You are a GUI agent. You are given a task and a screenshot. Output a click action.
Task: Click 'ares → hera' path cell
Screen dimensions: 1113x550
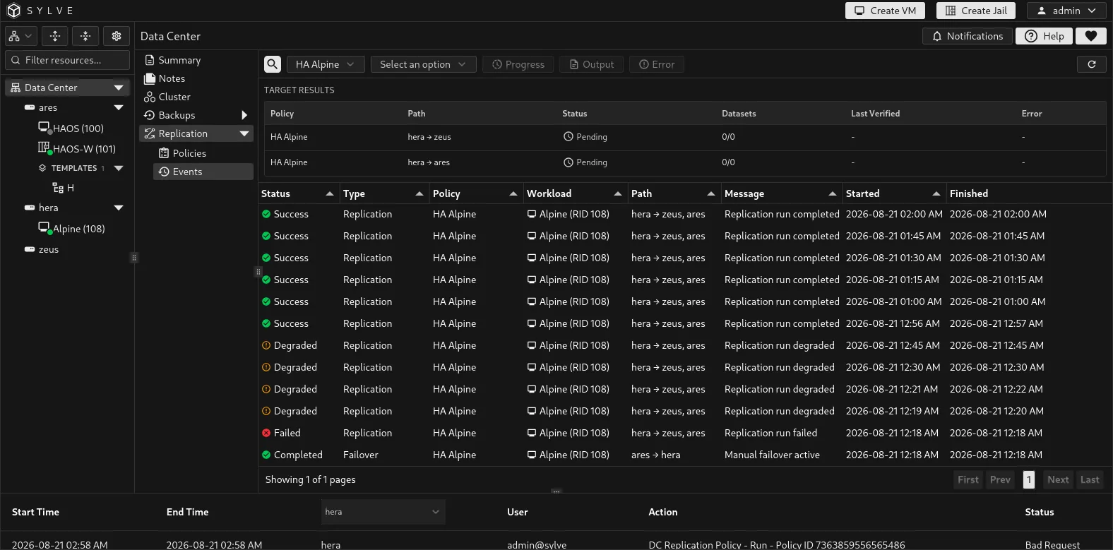coord(655,455)
